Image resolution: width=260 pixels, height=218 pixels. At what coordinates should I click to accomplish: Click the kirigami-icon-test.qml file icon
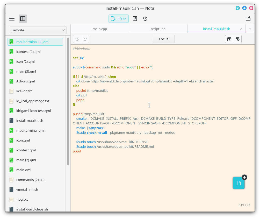pyautogui.click(x=11, y=111)
